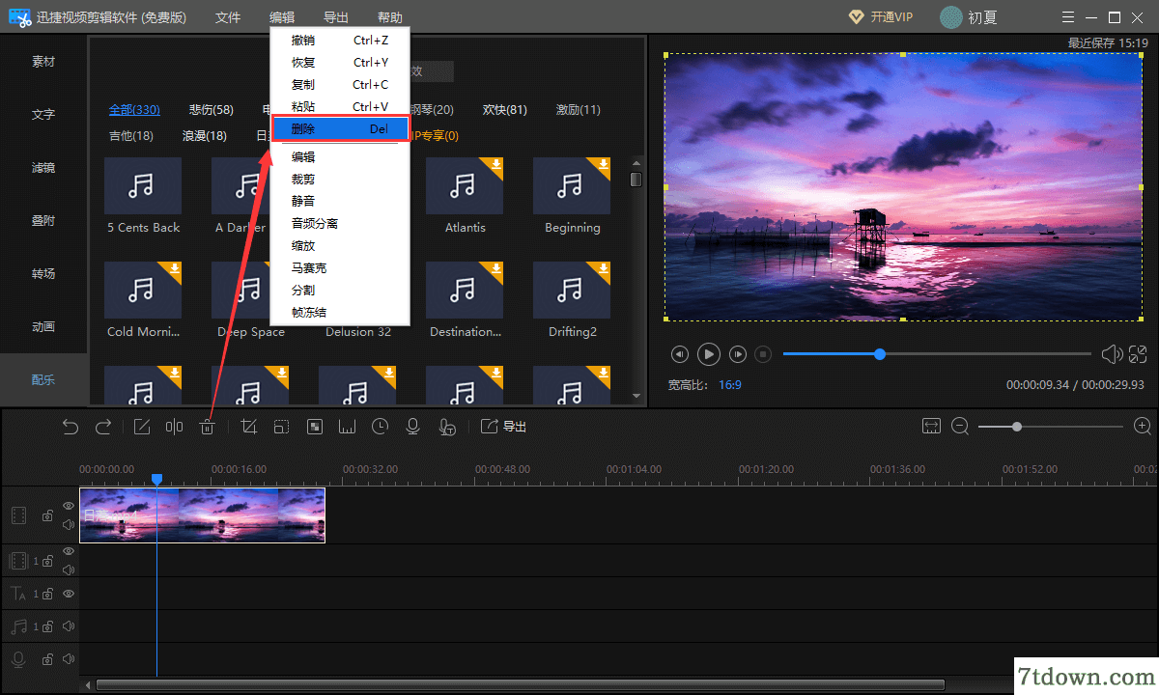The height and width of the screenshot is (695, 1159).
Task: Filter music by 浪漫(18) category
Action: tap(205, 135)
